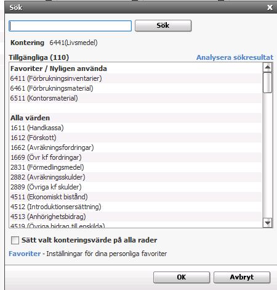This screenshot has height=290, width=277.
Task: Click the search text input field
Action: click(70, 26)
